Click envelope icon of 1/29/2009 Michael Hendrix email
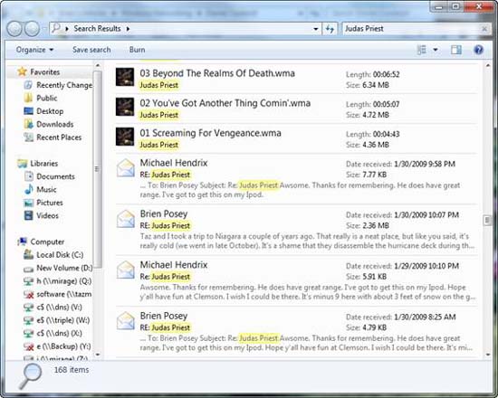Viewport: 498px width, 398px height. pos(126,270)
